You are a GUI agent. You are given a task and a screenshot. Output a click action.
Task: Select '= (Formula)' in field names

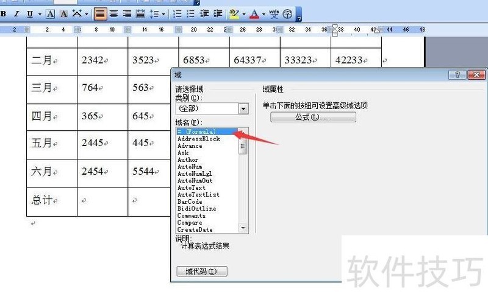pos(207,131)
